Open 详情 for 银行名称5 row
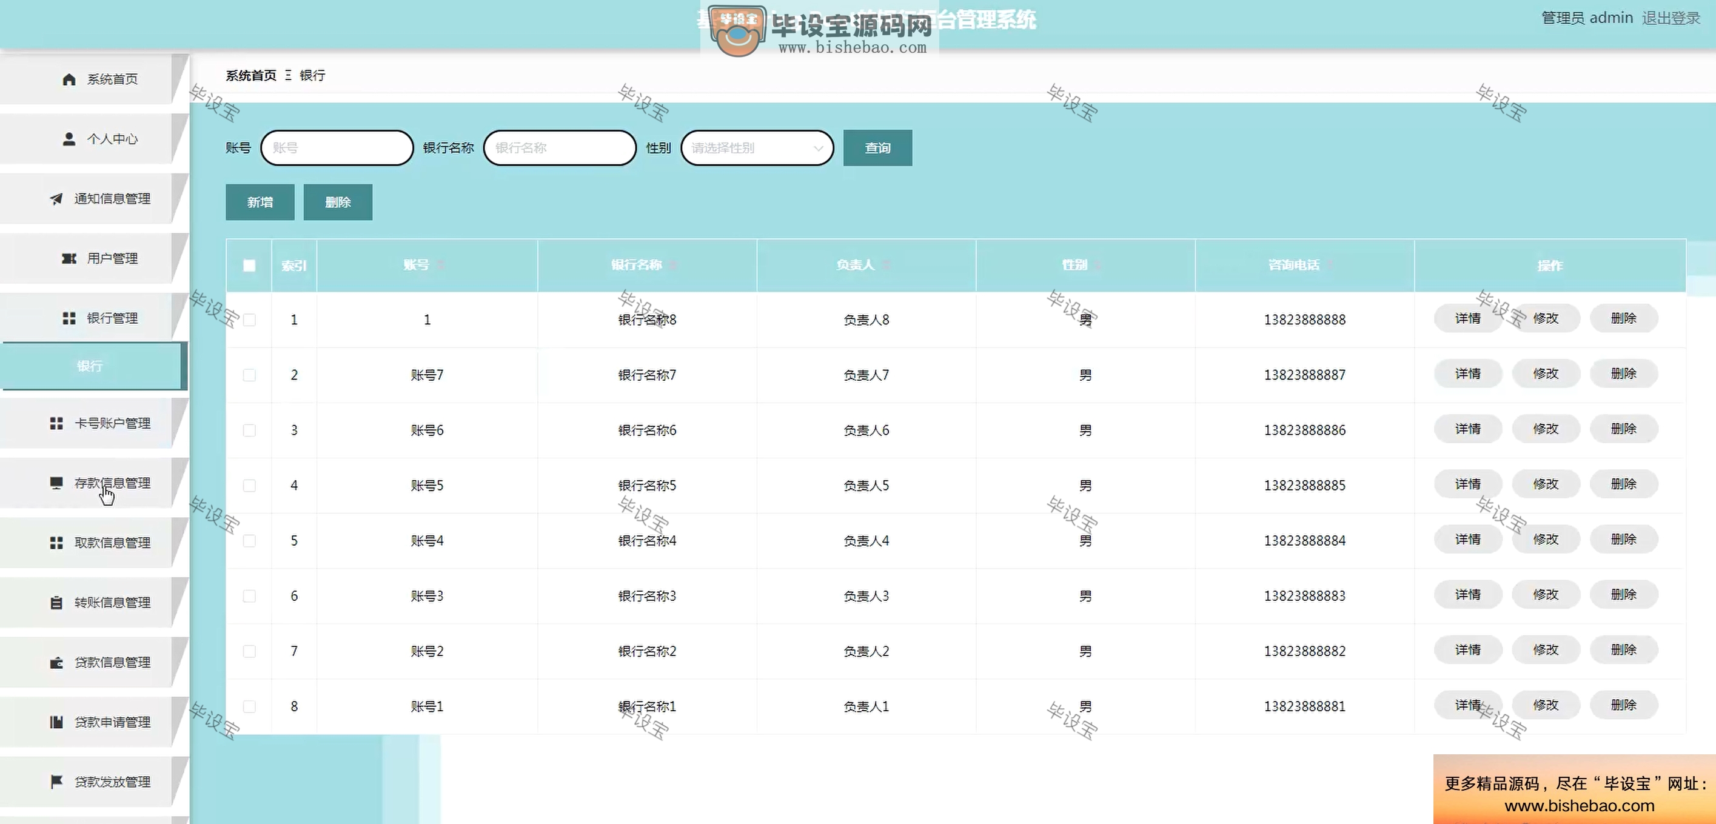 1467,484
